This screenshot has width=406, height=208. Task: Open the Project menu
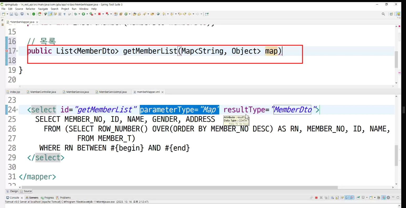[x=65, y=9]
